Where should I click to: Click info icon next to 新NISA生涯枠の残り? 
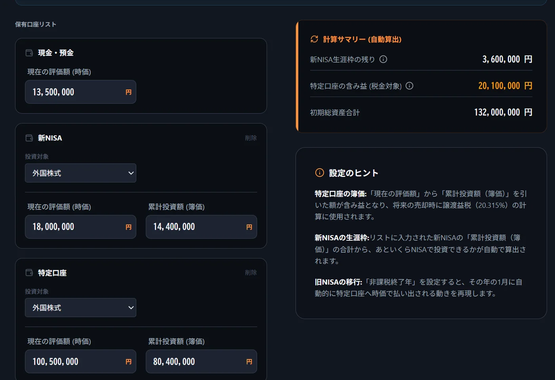tap(383, 59)
